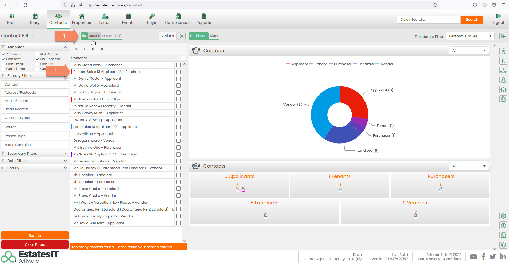The height and width of the screenshot is (263, 509).
Task: Type in the Address/Postcode filter field
Action: pyautogui.click(x=35, y=92)
